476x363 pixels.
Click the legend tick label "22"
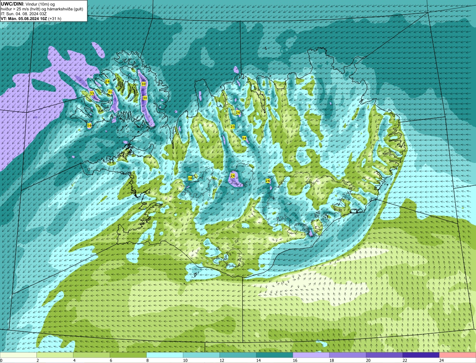[405, 360]
